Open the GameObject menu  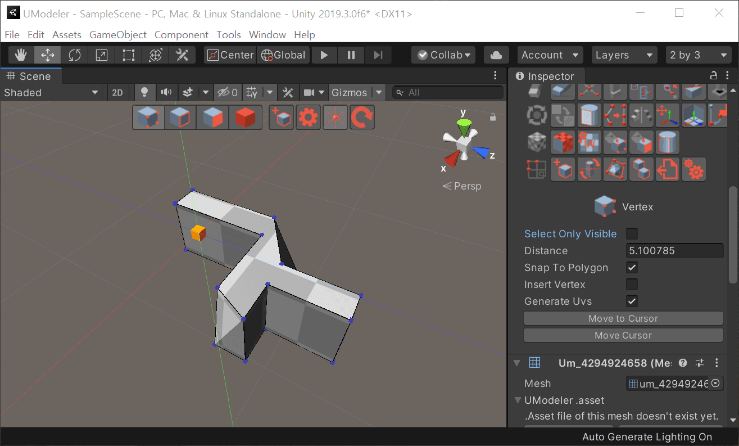(x=118, y=35)
